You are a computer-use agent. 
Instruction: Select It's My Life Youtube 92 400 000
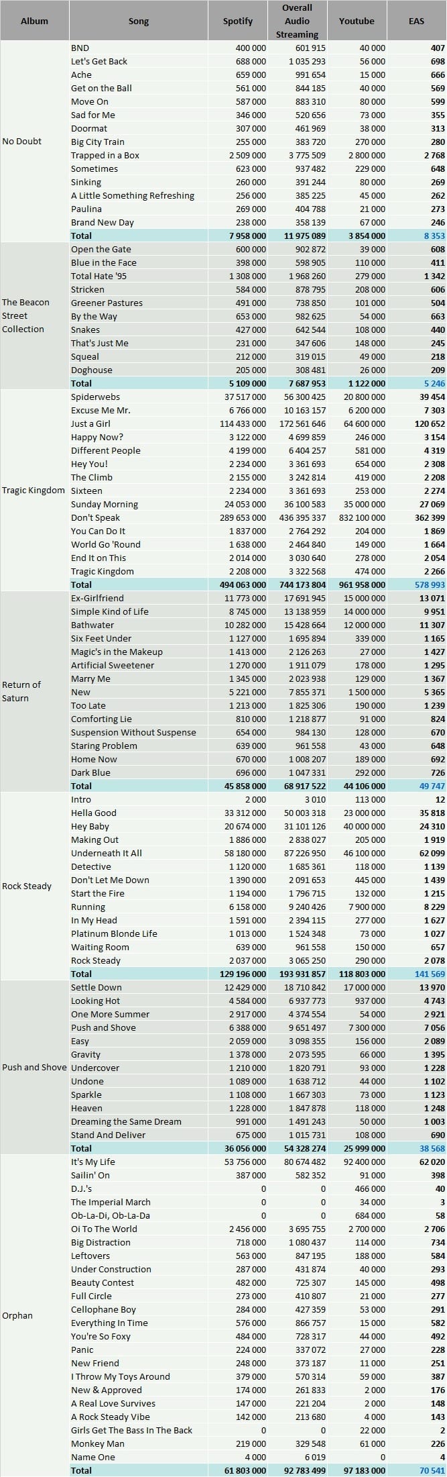coord(363,1162)
